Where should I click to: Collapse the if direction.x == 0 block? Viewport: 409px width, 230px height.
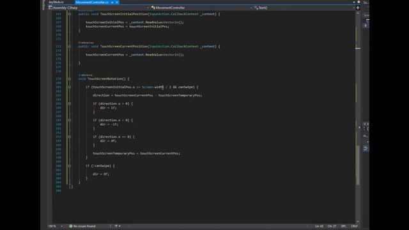70,137
